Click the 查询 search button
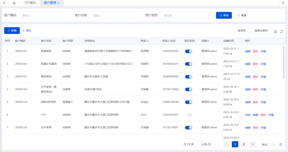The height and width of the screenshot is (152, 288). pos(224,15)
